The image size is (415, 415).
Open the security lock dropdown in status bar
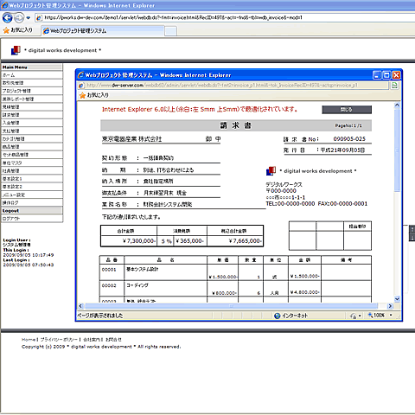(356, 316)
